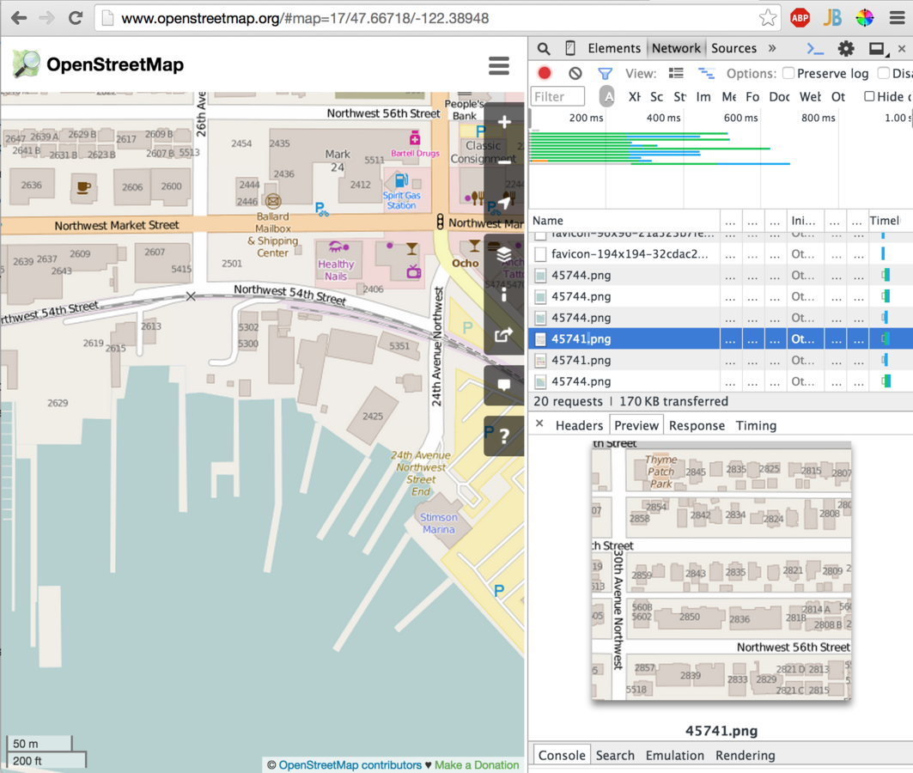Switch to small request rows view
Screen dimensions: 913x773
(706, 73)
